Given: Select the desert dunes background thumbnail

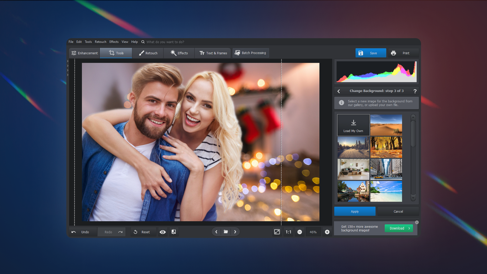Looking at the screenshot, I should tap(386, 125).
